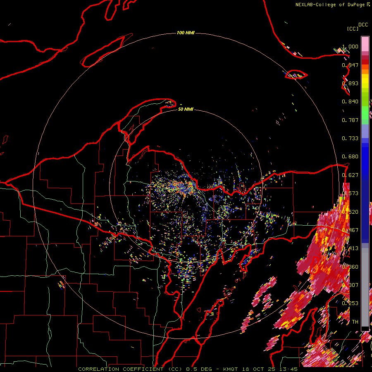This screenshot has height=372, width=372.
Task: Click the 0.680 legend value
Action: (350, 157)
